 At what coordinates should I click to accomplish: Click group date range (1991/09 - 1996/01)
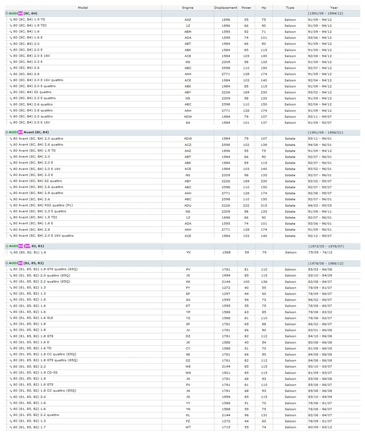point(325,133)
